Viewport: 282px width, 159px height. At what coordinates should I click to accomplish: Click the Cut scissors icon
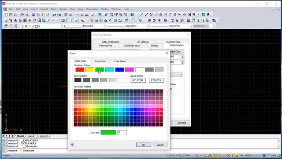click(33, 15)
